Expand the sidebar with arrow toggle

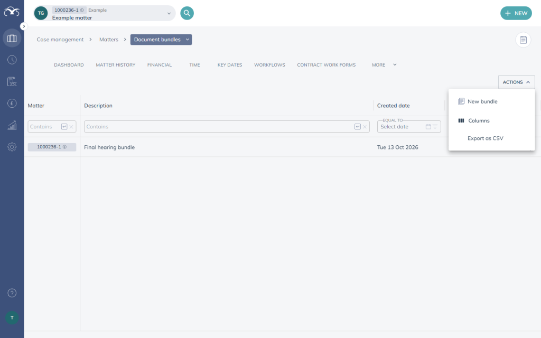coord(23,26)
